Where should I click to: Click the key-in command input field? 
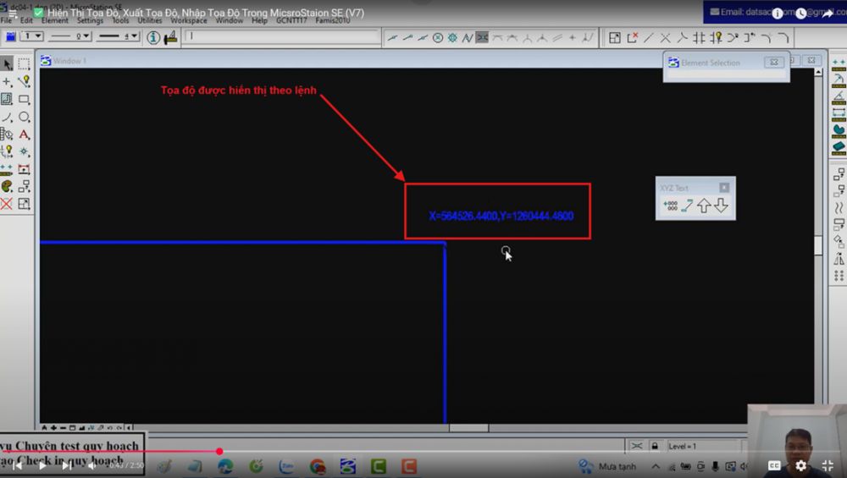pyautogui.click(x=281, y=36)
